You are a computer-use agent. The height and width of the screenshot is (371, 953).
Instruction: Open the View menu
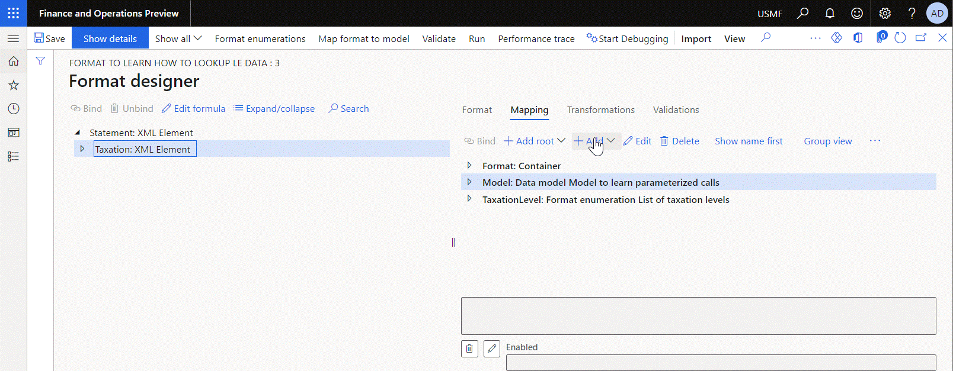pyautogui.click(x=734, y=38)
